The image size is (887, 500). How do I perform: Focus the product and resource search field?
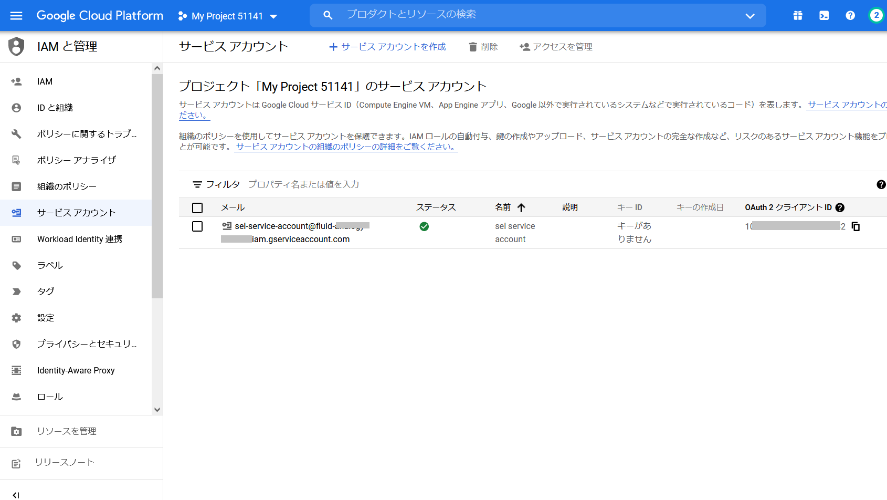(537, 15)
